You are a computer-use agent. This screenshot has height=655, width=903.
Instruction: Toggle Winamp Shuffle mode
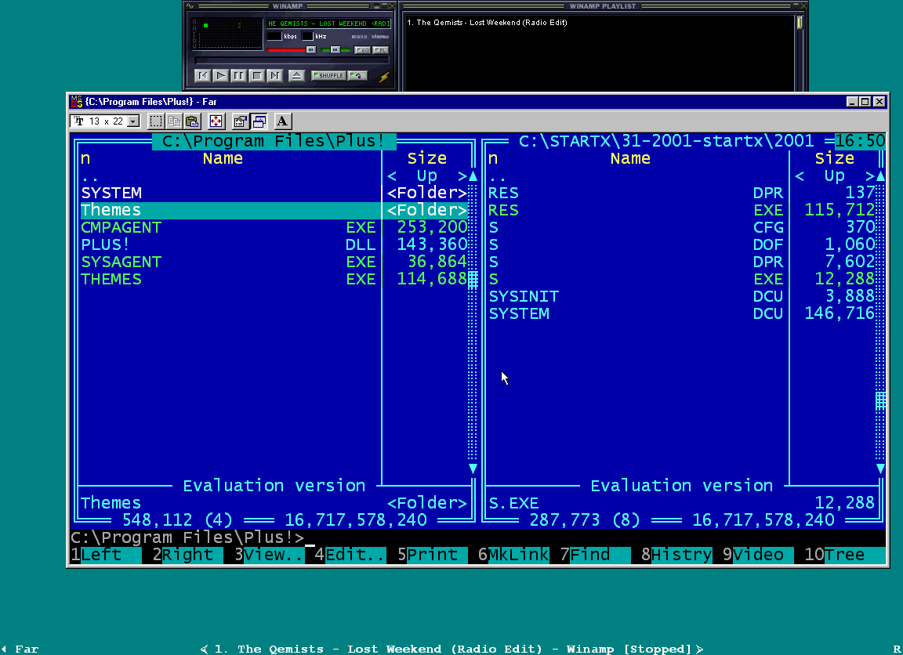pos(328,76)
